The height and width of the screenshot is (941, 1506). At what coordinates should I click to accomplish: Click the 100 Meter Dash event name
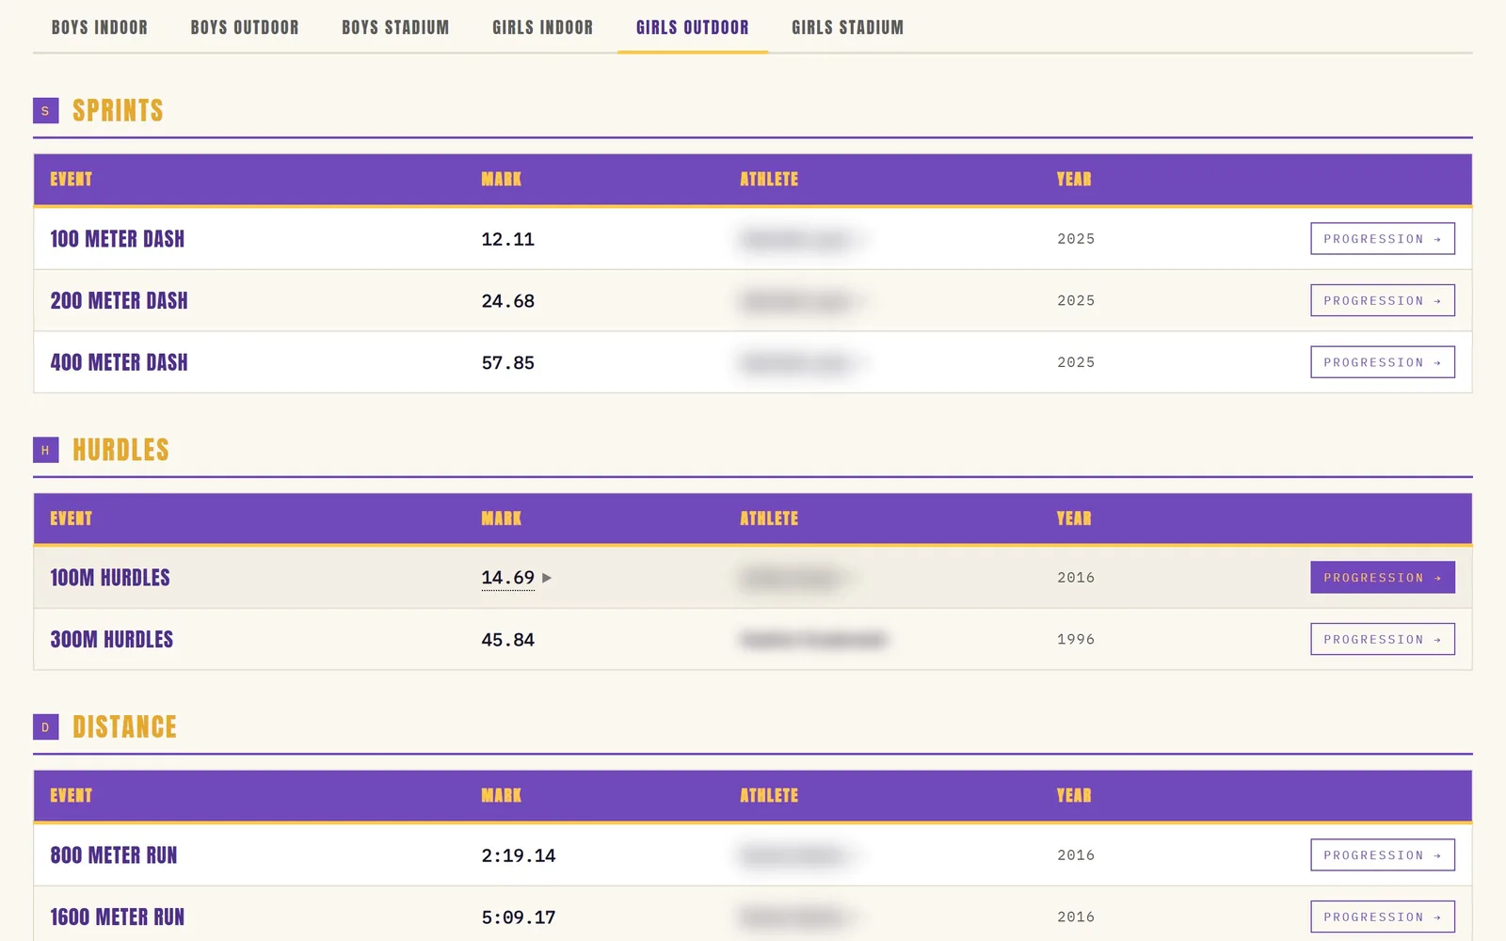[118, 239]
